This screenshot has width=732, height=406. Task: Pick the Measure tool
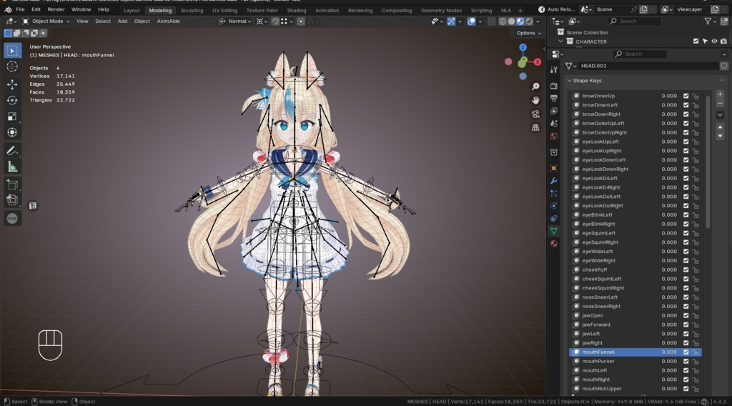coord(12,167)
